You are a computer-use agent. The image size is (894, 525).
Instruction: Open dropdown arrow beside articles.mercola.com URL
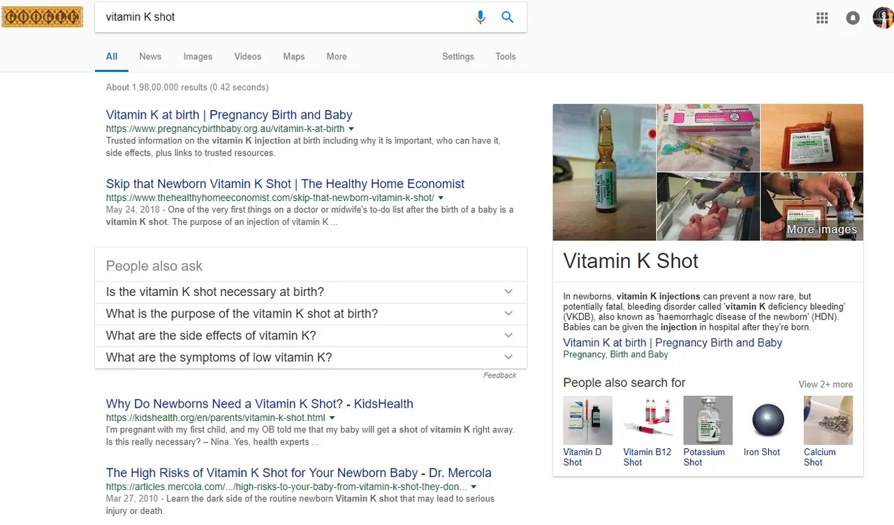pyautogui.click(x=474, y=487)
